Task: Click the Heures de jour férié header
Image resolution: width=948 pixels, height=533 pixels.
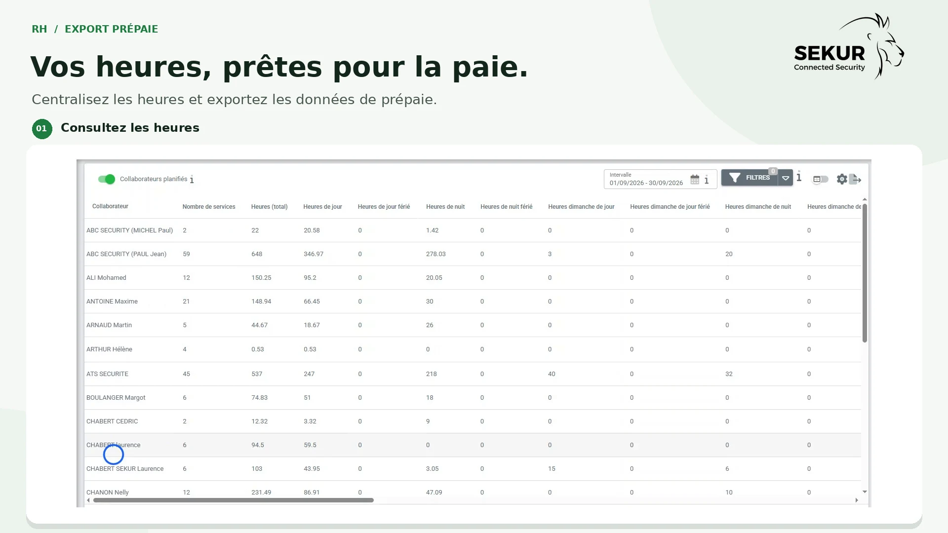Action: (x=384, y=207)
